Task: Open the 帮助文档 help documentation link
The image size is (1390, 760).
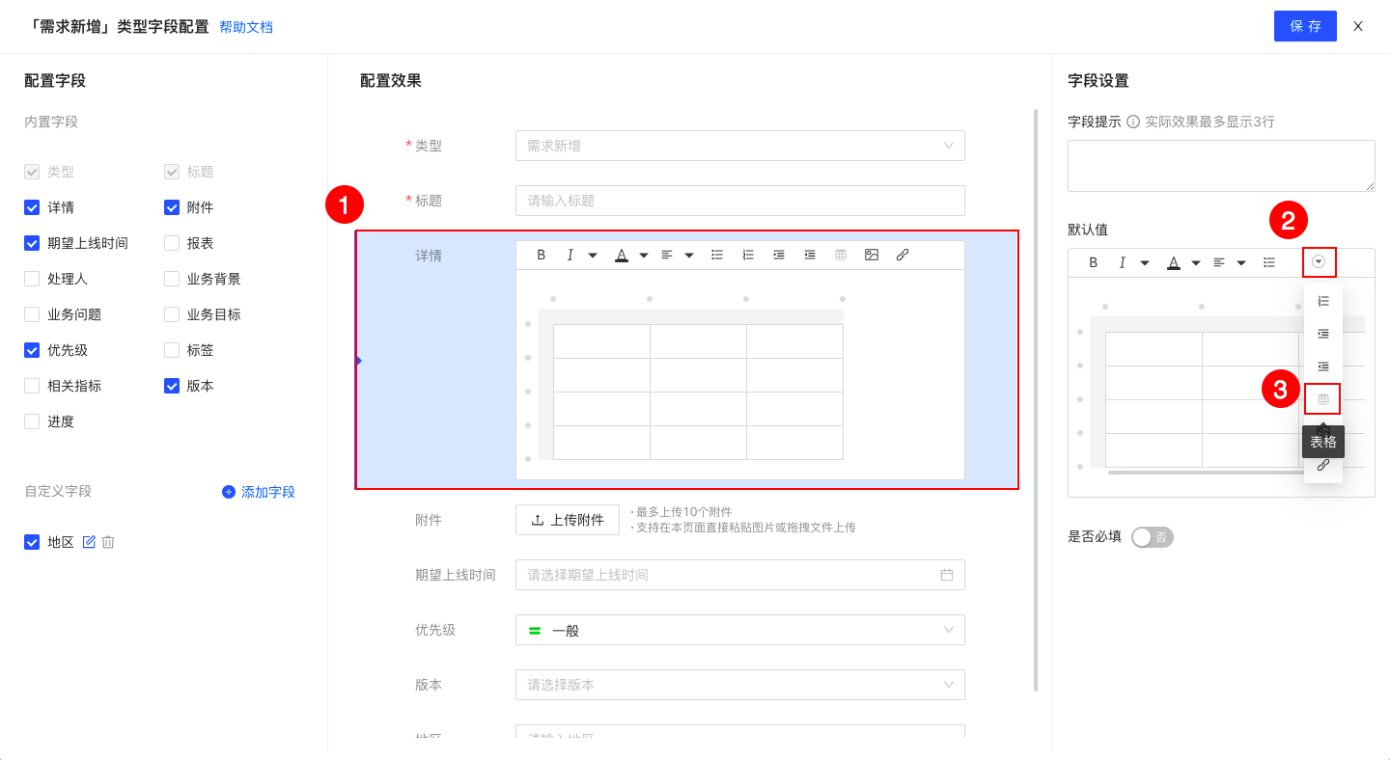Action: tap(245, 26)
